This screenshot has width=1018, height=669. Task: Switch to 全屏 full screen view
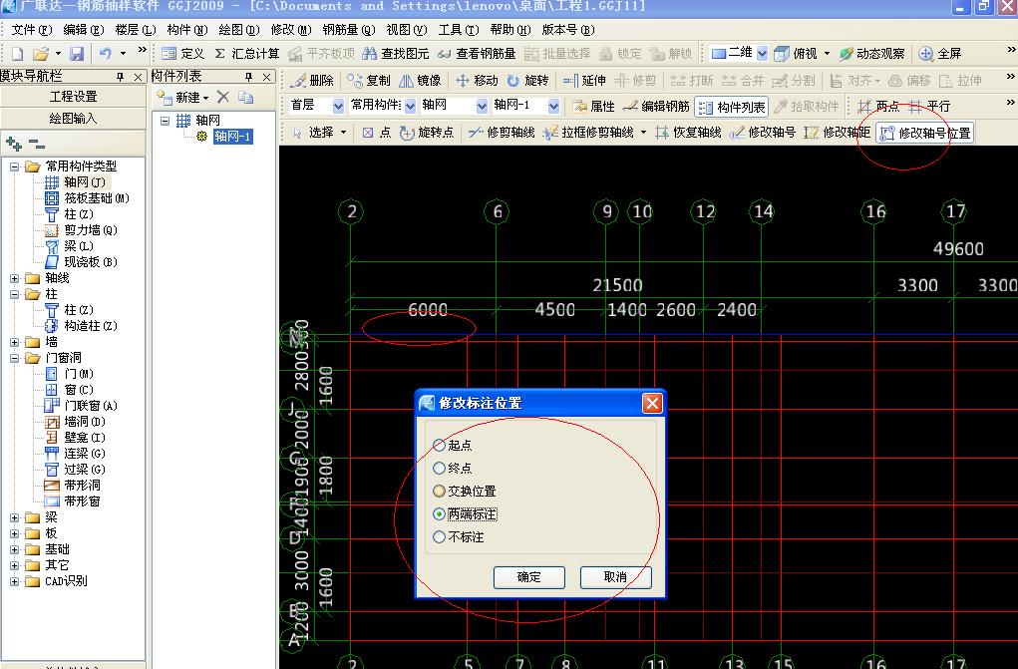tap(940, 54)
